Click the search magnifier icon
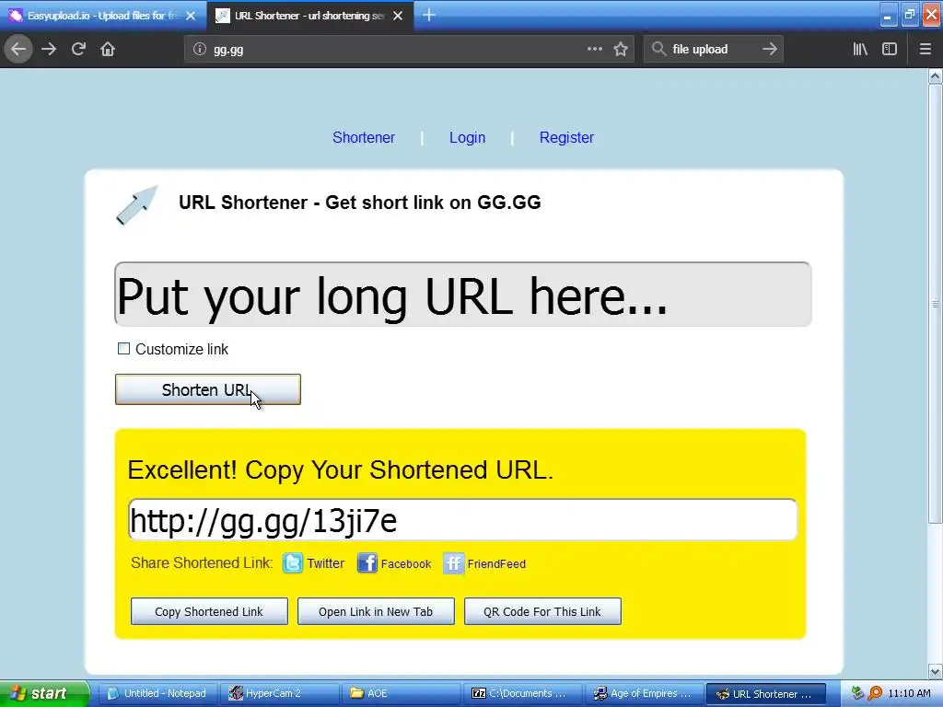This screenshot has width=943, height=707. (x=658, y=49)
